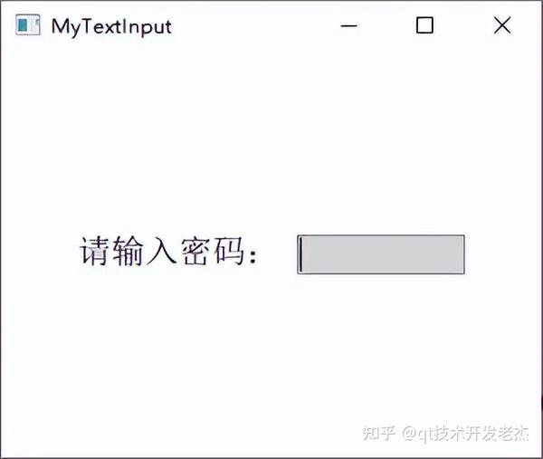Viewport: 543px width, 459px height.
Task: Click the @qt技术开发老杰 watermark
Action: pyautogui.click(x=466, y=434)
